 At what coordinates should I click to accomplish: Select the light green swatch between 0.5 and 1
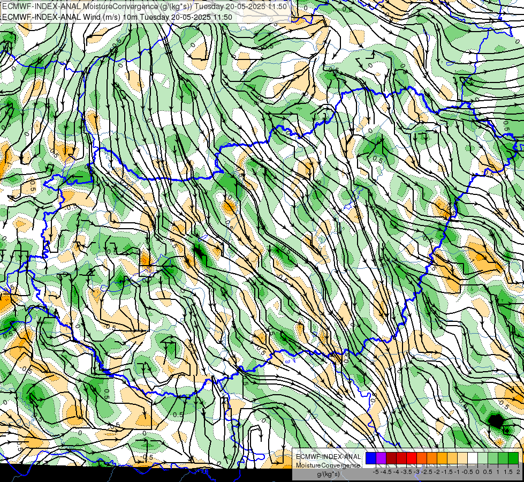[493, 458]
